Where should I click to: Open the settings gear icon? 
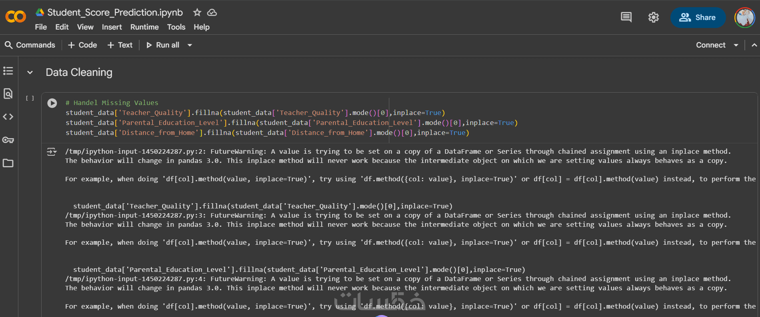(x=653, y=17)
